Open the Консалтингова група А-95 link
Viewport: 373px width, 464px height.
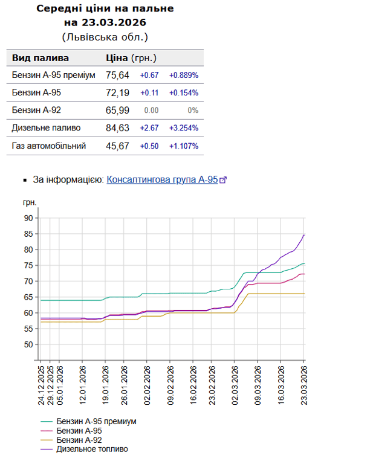[x=161, y=180]
